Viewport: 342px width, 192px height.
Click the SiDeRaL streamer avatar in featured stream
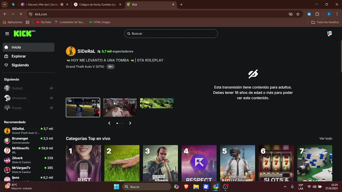click(x=71, y=51)
